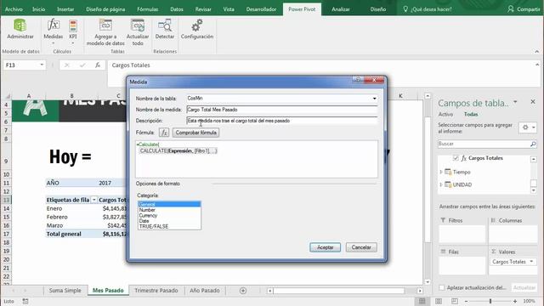Click the zoom out minus icon
544x306 pixels.
click(467, 301)
